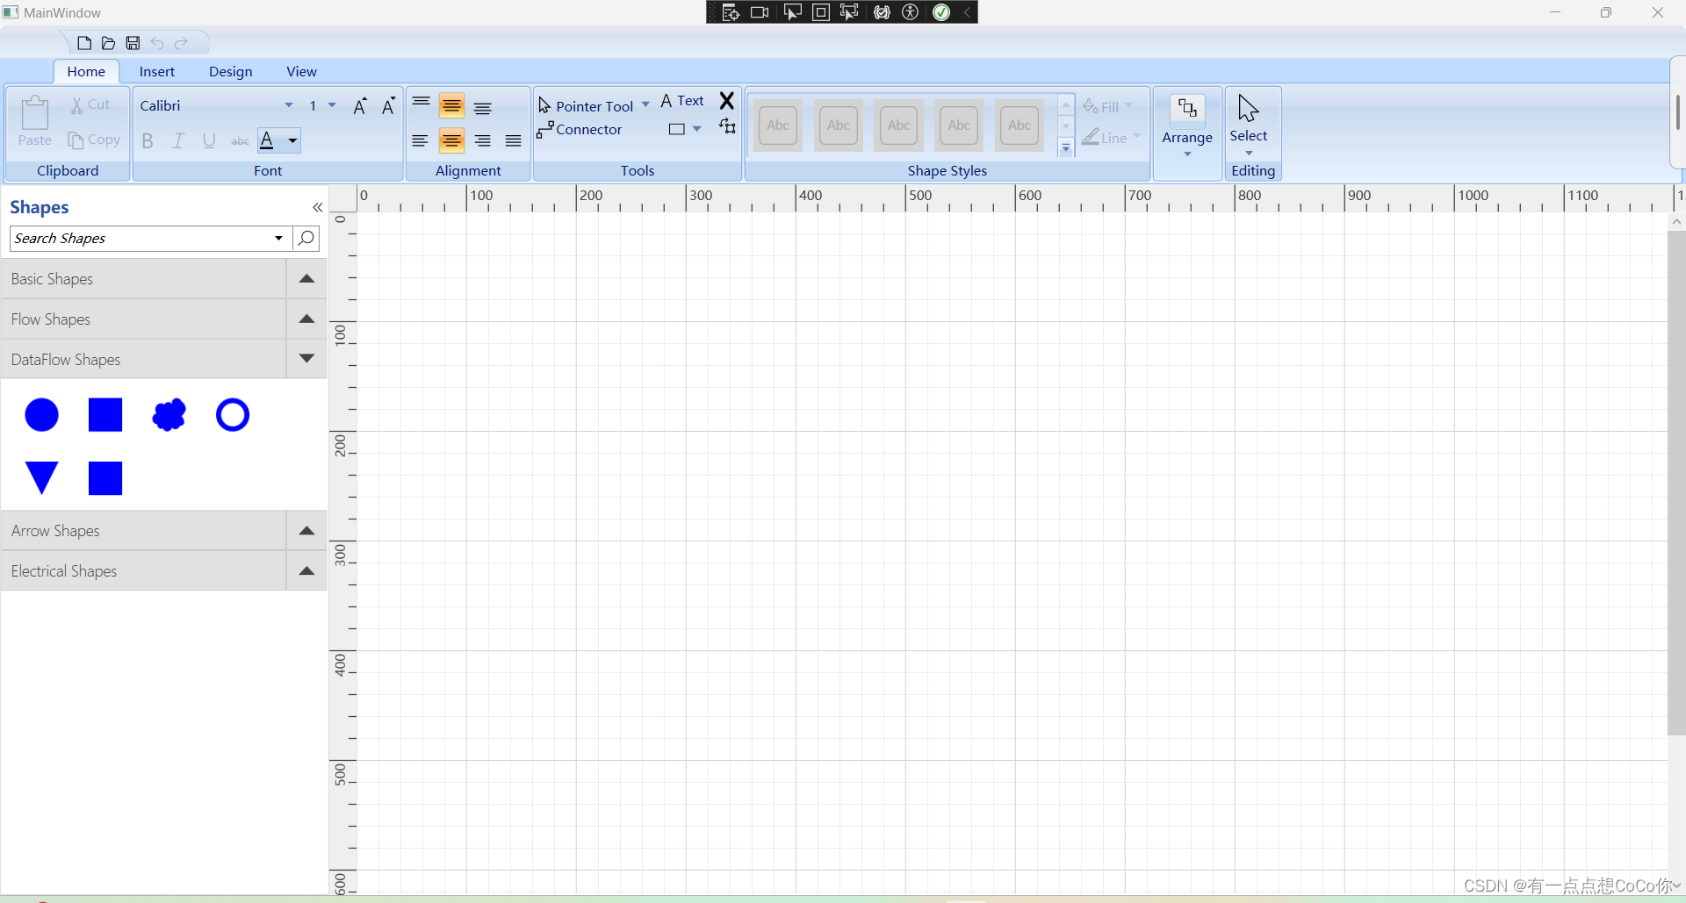Click the X delete tool in Tools group

(727, 100)
